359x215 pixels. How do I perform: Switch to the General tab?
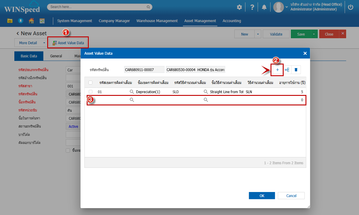[x=56, y=56]
